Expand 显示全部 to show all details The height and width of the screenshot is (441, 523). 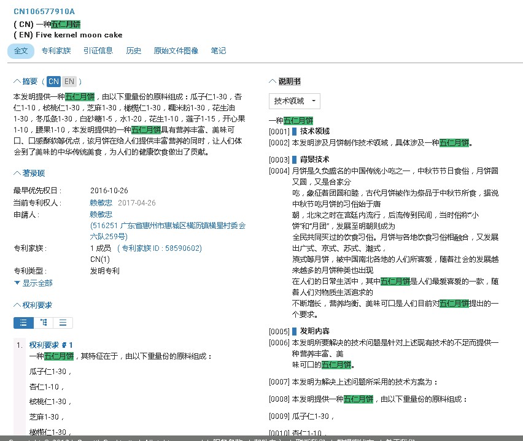(33, 283)
